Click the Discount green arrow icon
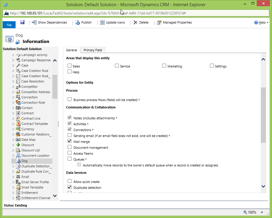The width and height of the screenshot is (272, 218). tap(18, 145)
